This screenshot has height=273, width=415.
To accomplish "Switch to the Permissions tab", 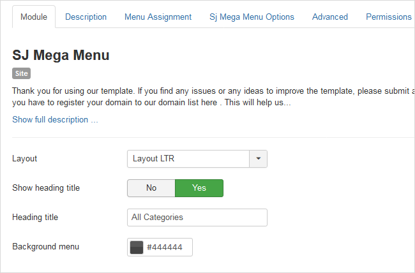I will coord(388,17).
